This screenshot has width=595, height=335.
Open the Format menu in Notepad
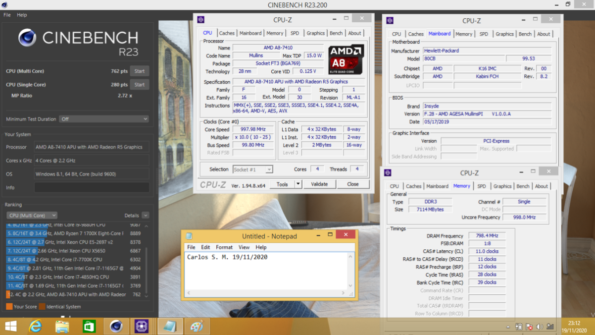pyautogui.click(x=224, y=247)
